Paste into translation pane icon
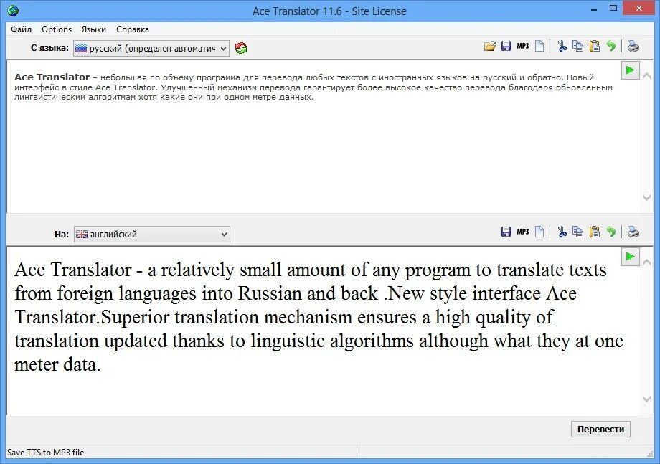The image size is (660, 464). click(x=594, y=232)
